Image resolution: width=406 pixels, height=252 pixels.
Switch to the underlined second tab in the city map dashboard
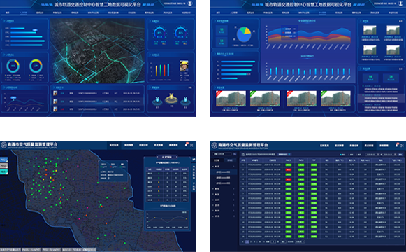(23, 13)
